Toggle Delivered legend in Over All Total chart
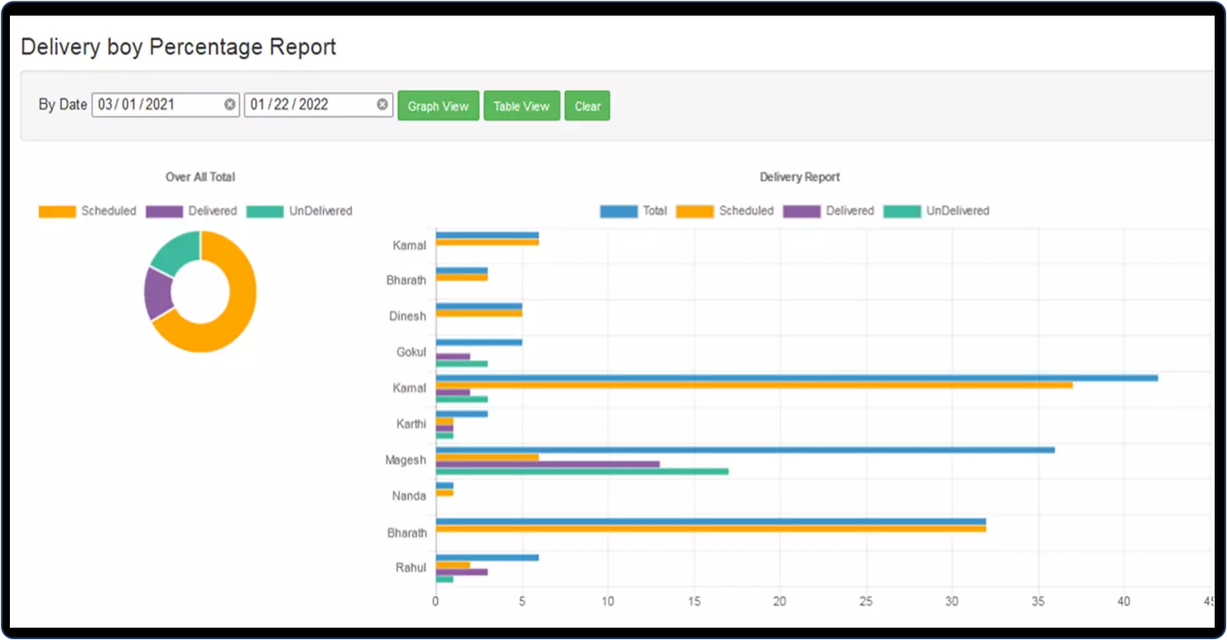This screenshot has width=1227, height=640. click(x=192, y=211)
